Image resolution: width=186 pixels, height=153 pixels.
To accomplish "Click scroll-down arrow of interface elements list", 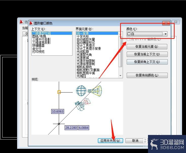I will click(x=120, y=76).
